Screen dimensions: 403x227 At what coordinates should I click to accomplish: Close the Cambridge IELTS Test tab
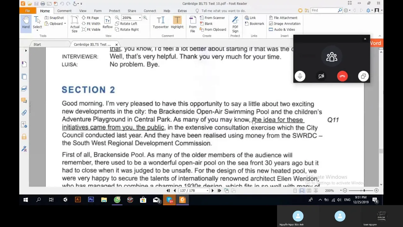pos(116,44)
